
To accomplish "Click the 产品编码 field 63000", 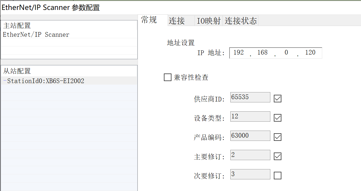I will tap(250, 136).
